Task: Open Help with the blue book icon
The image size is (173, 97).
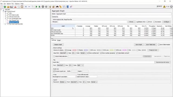Action: click(68, 7)
